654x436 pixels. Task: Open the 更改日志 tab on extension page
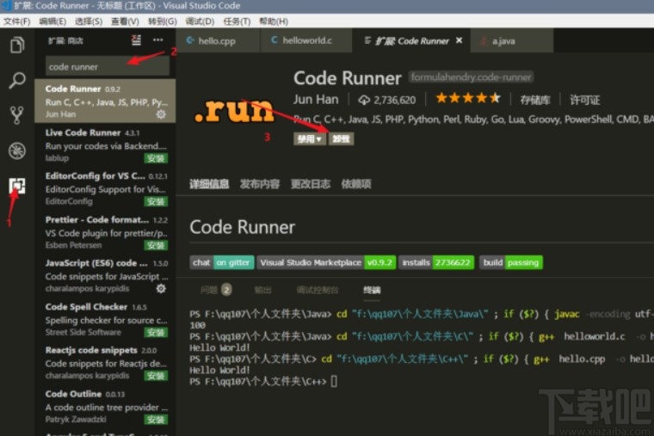(311, 183)
